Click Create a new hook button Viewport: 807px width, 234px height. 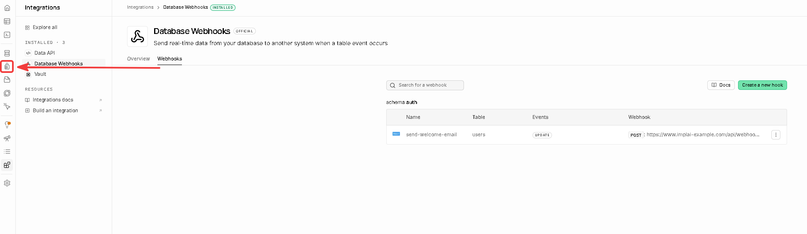[762, 85]
